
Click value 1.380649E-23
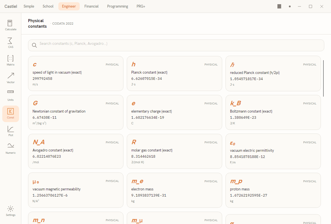243,118
